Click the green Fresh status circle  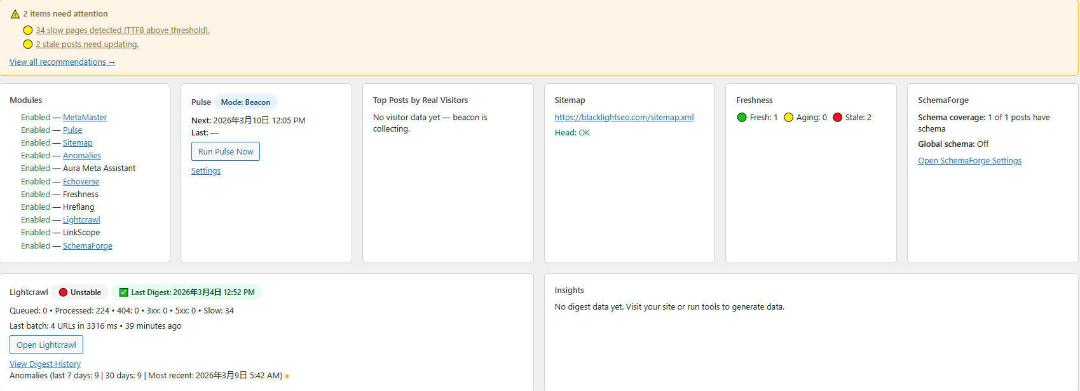(x=742, y=118)
